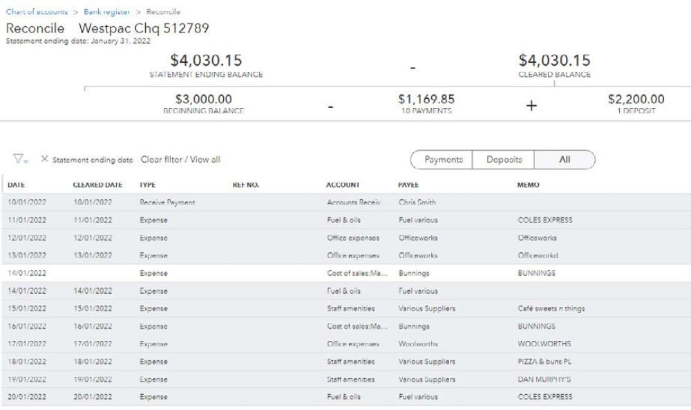Viewport: 691px width, 410px height.
Task: Sort by MEMO column header
Action: click(x=528, y=185)
